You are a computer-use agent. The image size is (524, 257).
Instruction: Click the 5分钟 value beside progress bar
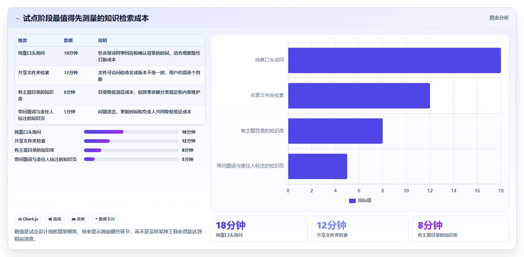pyautogui.click(x=187, y=159)
